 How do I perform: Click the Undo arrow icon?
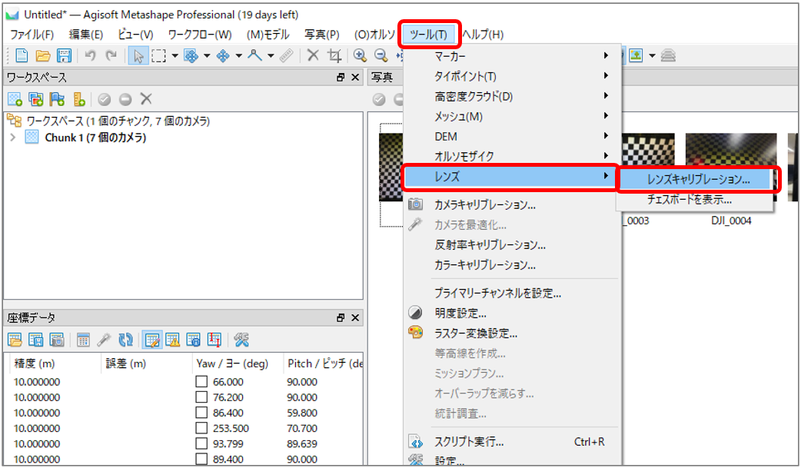click(91, 55)
